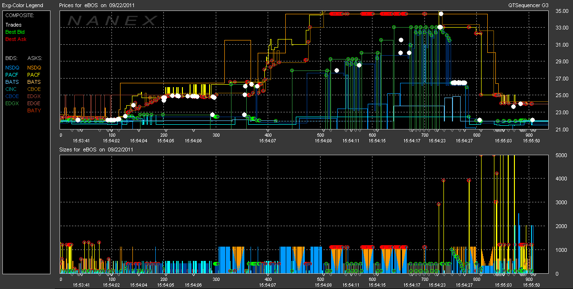This screenshot has width=573, height=289.
Task: Select the 15:54:11 time label under Sizes chart
Action: 351,285
